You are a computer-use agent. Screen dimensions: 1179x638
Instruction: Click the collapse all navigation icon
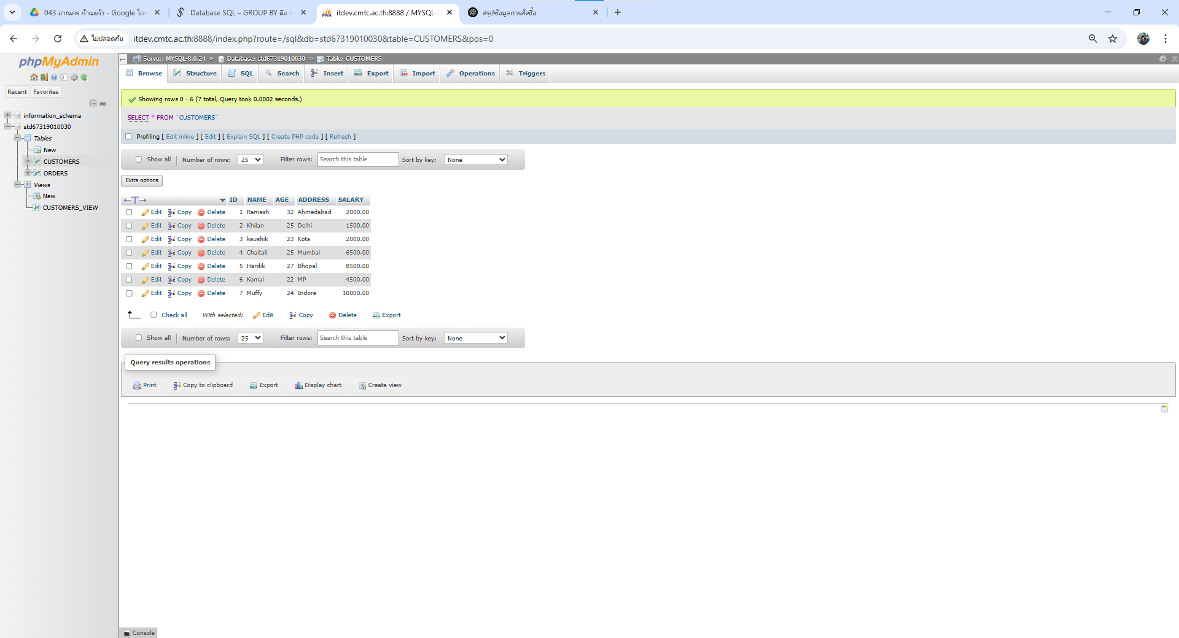tap(93, 104)
